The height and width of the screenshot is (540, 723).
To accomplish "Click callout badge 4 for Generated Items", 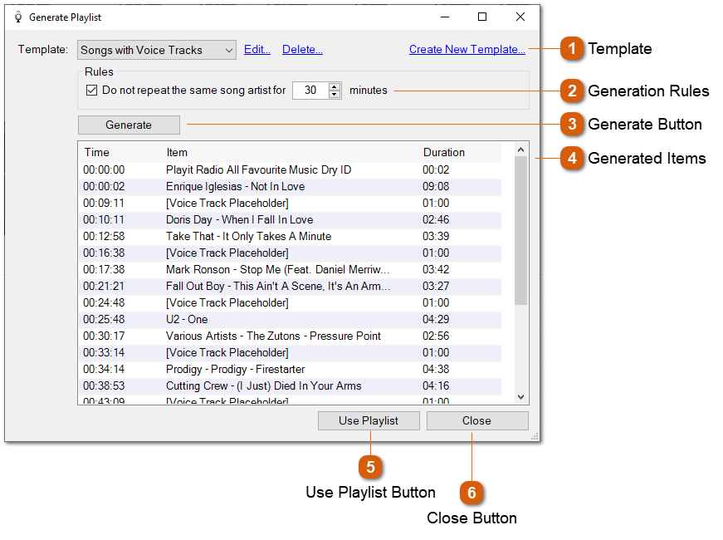I will 571,158.
